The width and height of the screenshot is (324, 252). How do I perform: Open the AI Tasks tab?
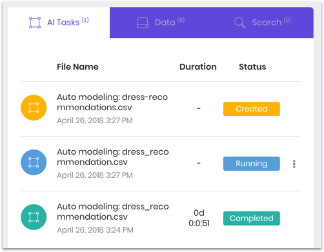[x=59, y=23]
